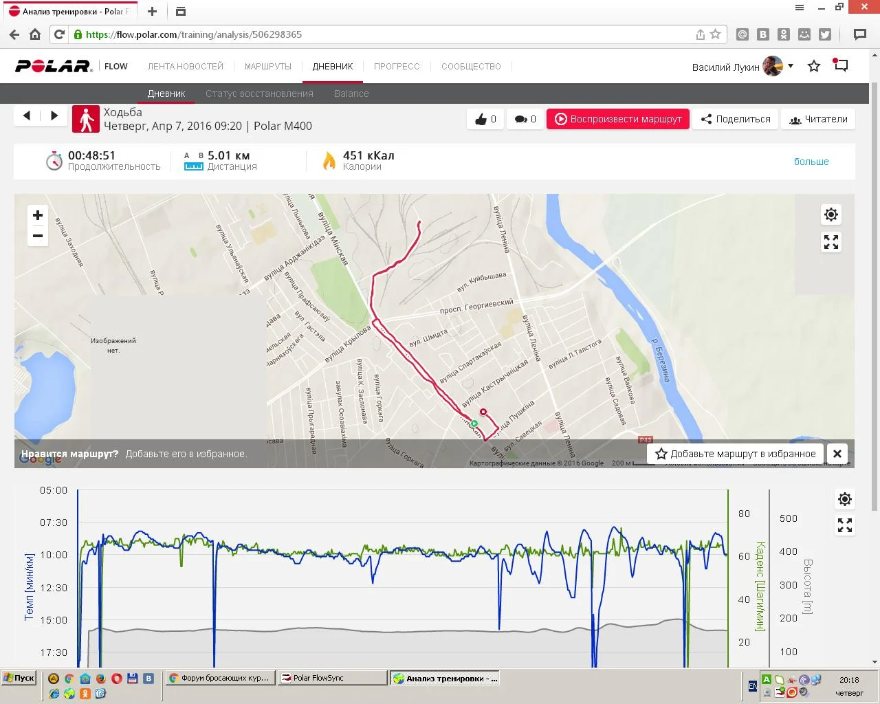Click the Поделиться button
The image size is (880, 704).
[736, 119]
